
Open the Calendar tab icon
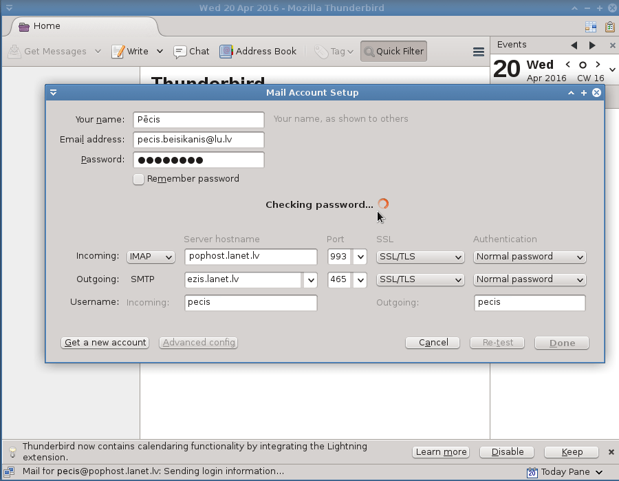[x=591, y=27]
